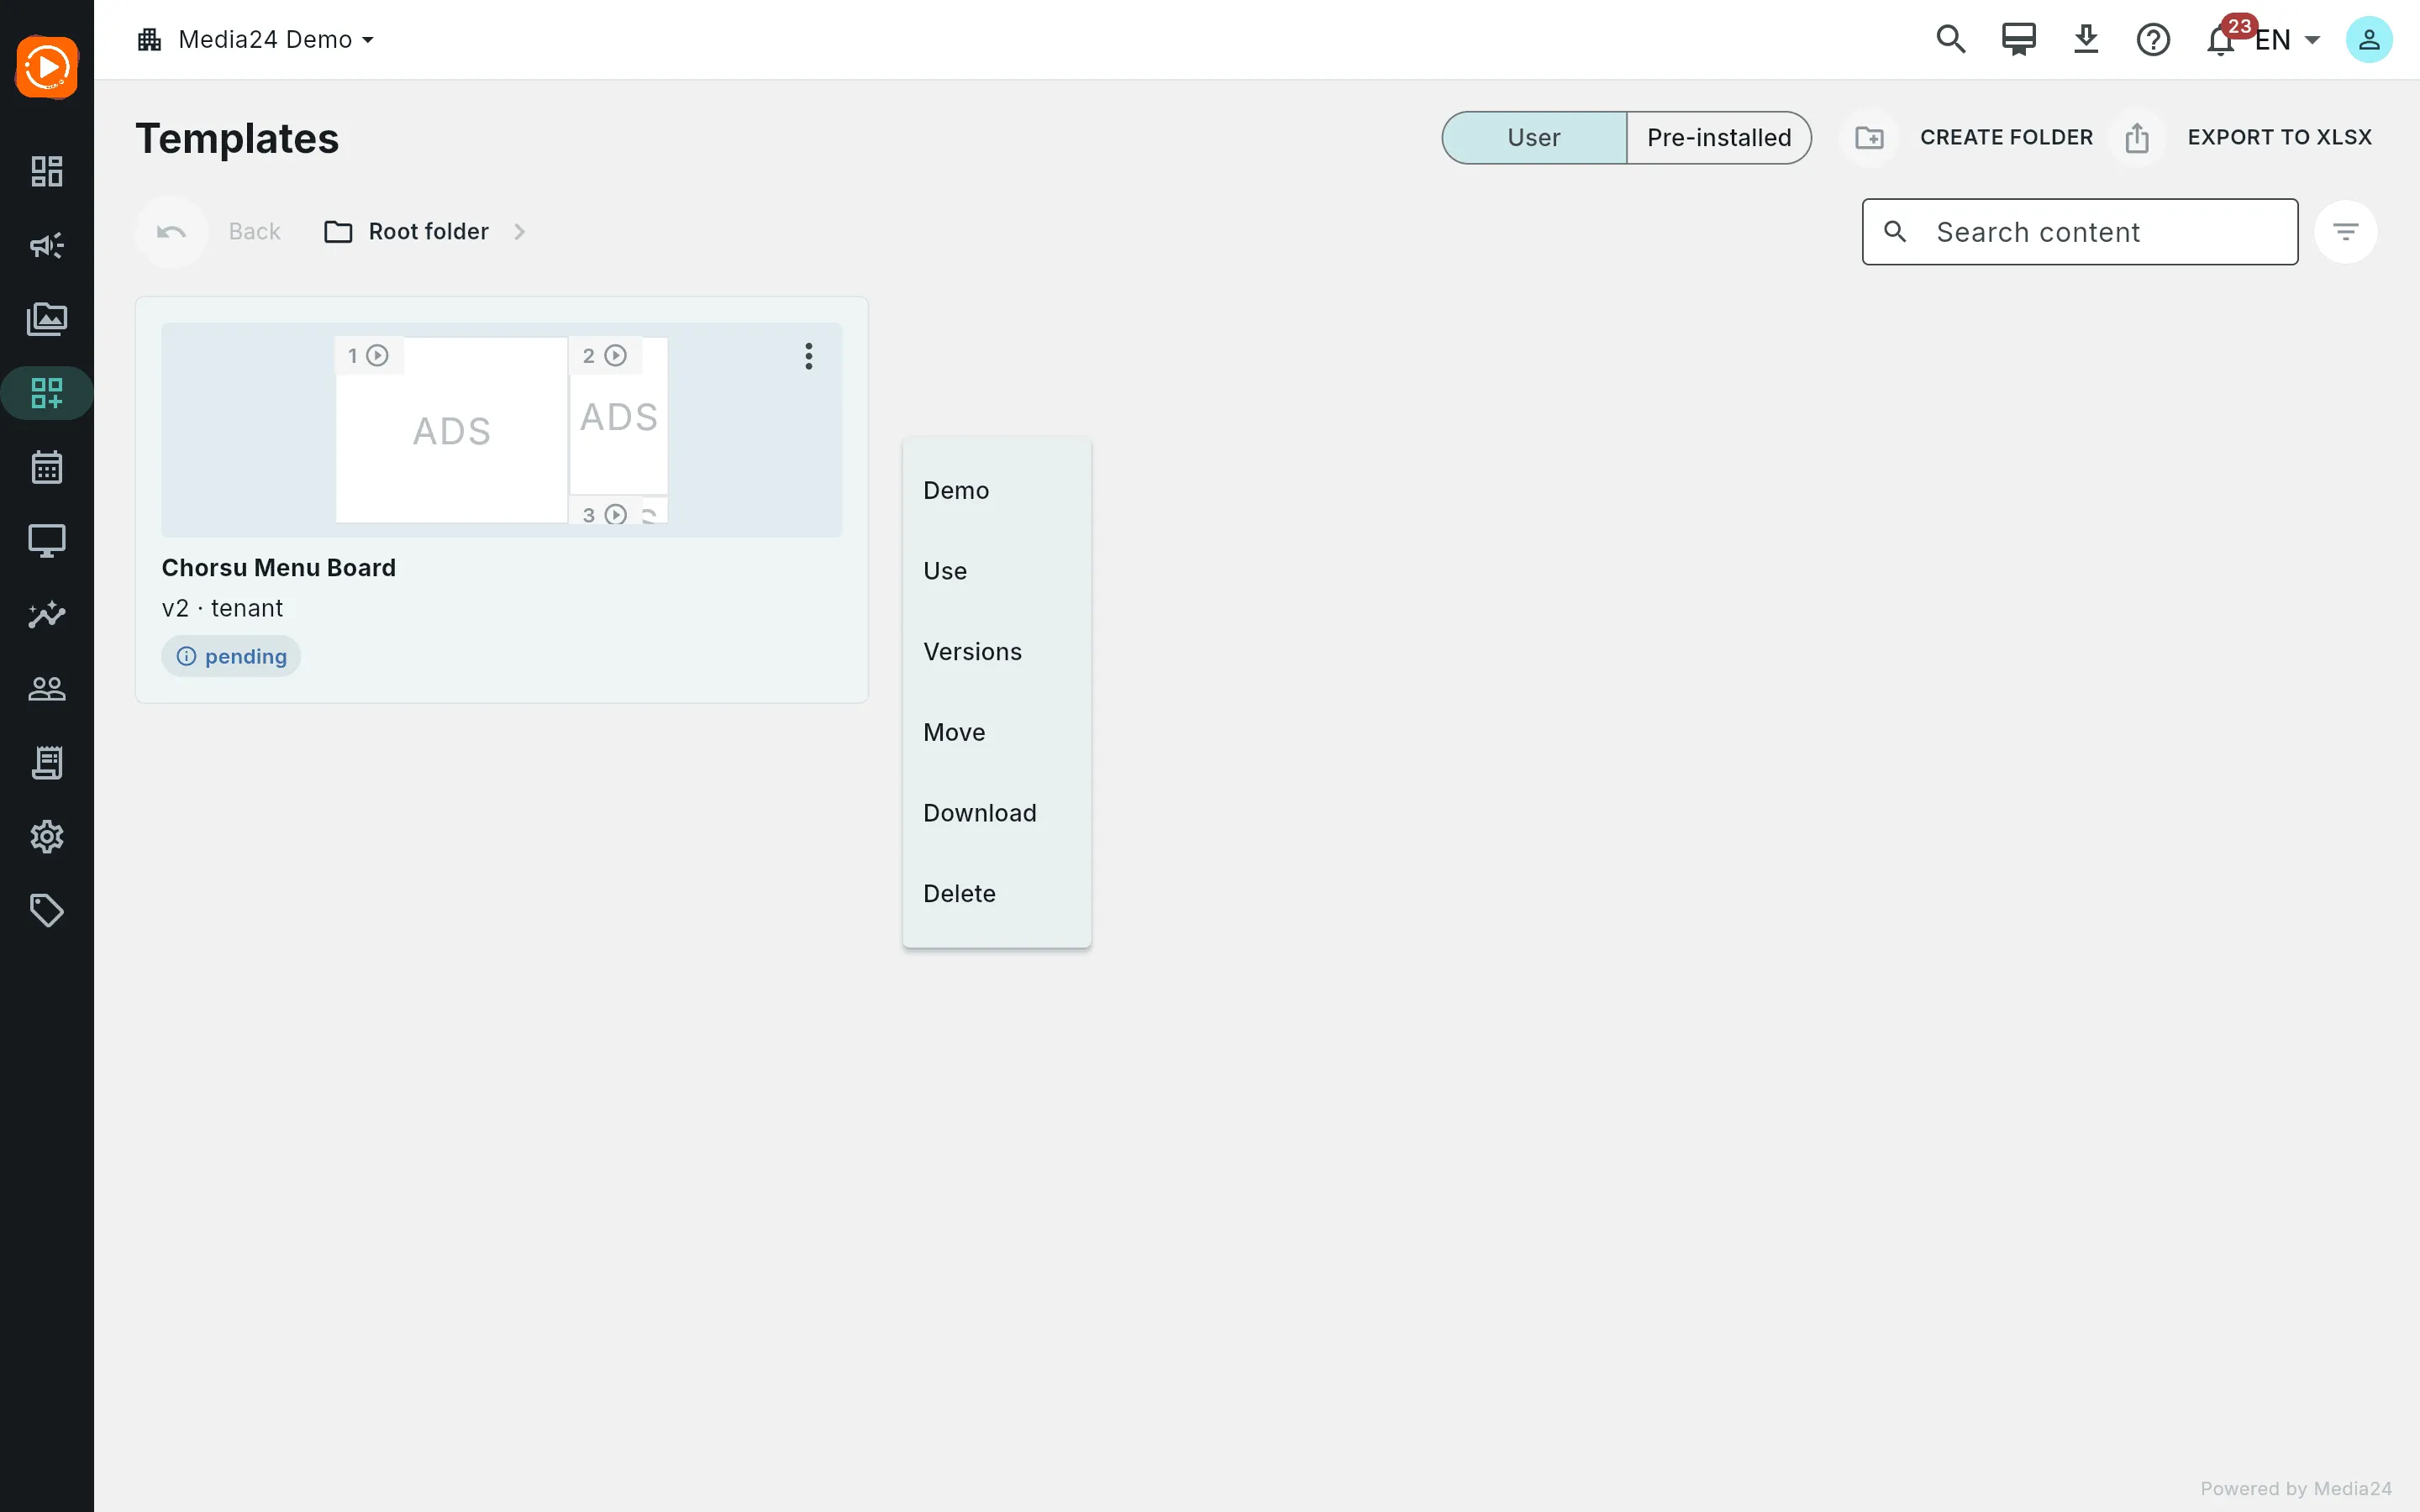Click the EXPORT TO XLSX button label
The width and height of the screenshot is (2420, 1512).
[2279, 137]
